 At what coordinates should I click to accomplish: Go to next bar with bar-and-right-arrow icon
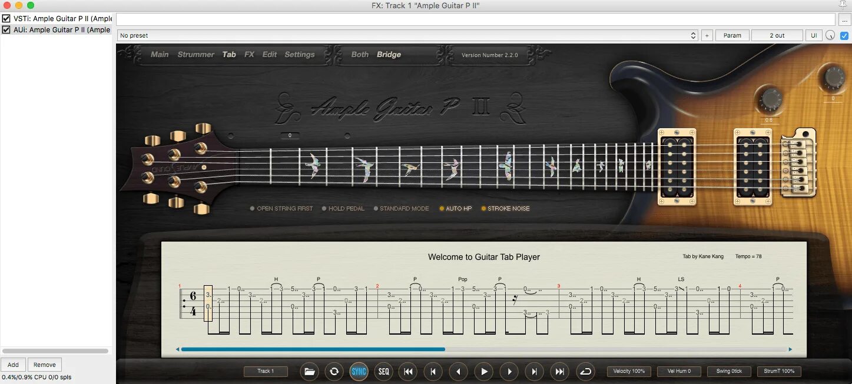pyautogui.click(x=534, y=371)
